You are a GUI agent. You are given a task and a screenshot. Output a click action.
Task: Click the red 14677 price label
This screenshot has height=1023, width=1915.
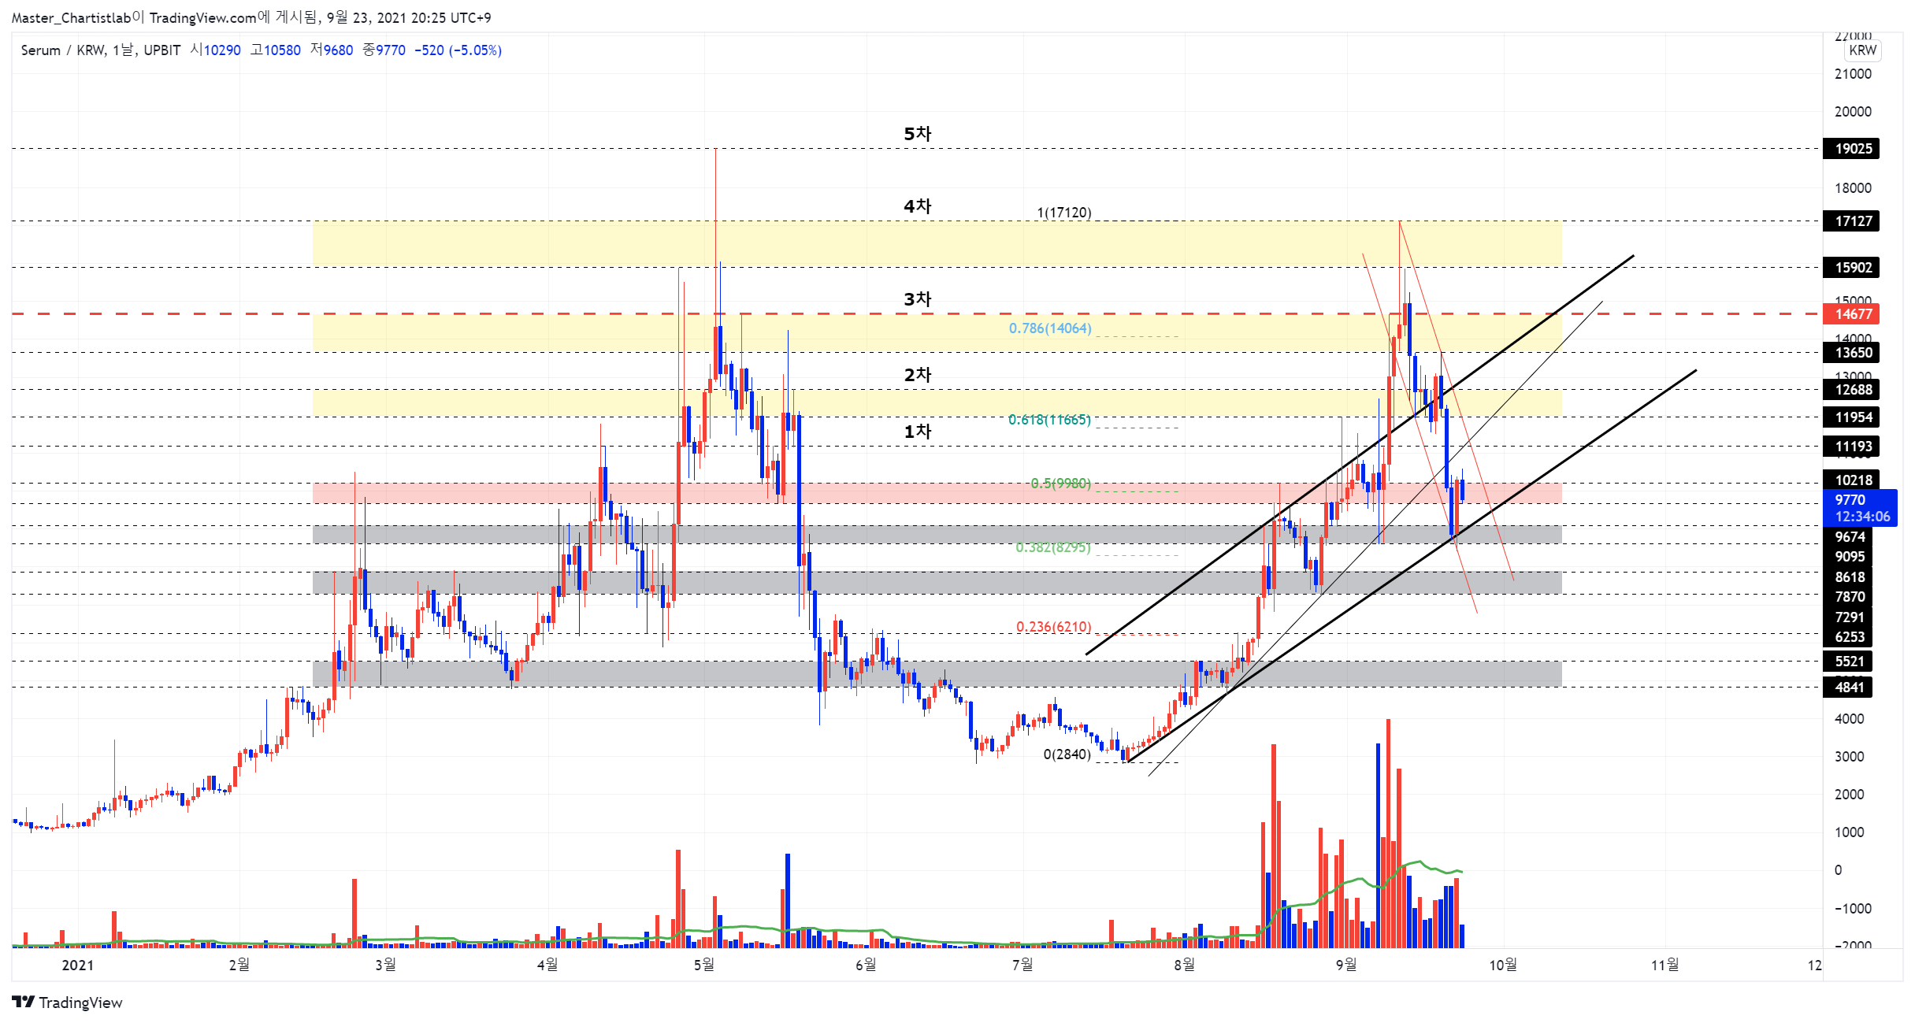tap(1851, 314)
